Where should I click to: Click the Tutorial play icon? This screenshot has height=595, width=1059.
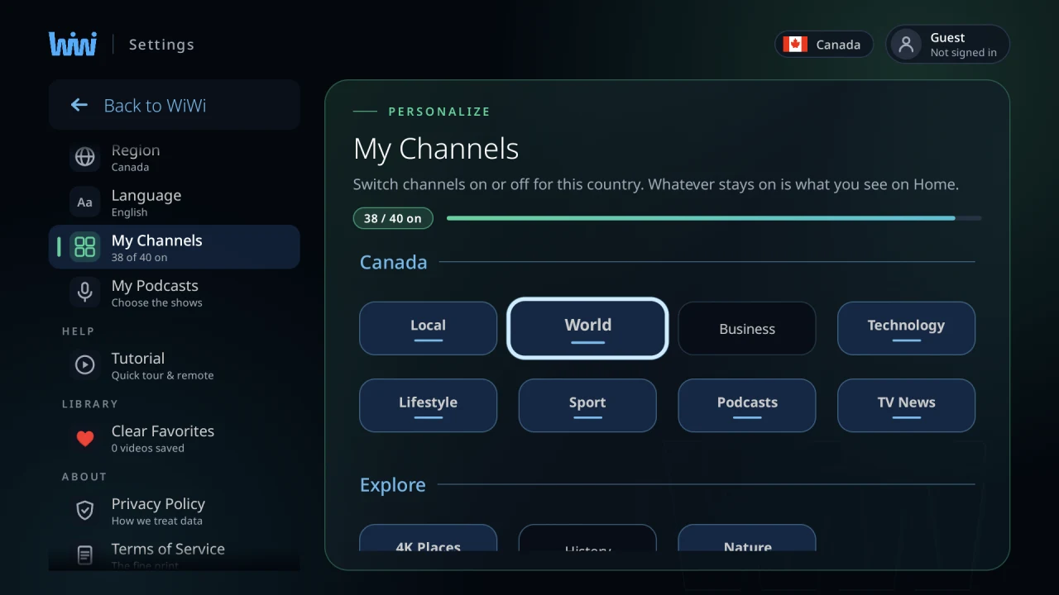(x=85, y=365)
